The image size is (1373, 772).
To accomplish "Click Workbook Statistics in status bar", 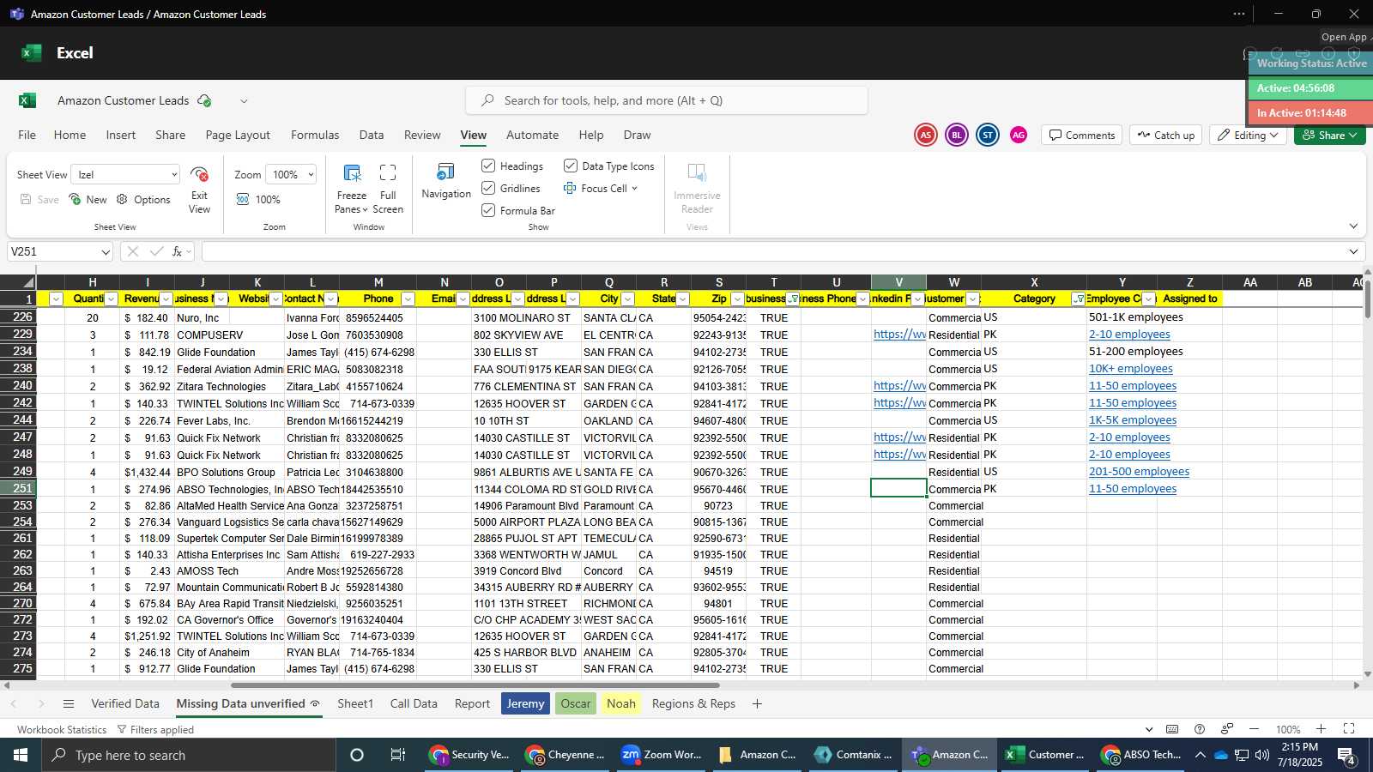I will pyautogui.click(x=62, y=729).
